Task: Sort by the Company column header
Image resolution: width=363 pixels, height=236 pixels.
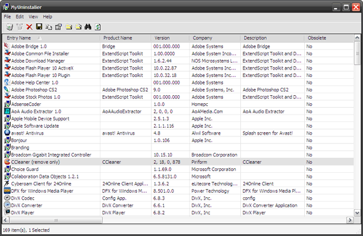Action: [215, 38]
